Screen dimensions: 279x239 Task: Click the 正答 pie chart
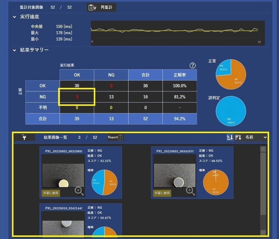(231, 74)
